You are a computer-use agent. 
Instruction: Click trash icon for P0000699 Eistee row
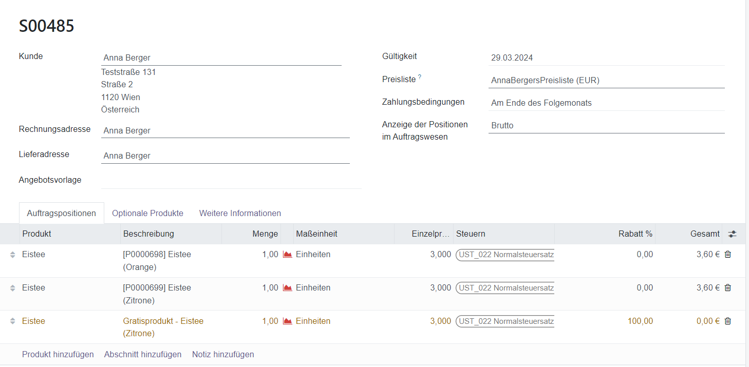tap(727, 287)
